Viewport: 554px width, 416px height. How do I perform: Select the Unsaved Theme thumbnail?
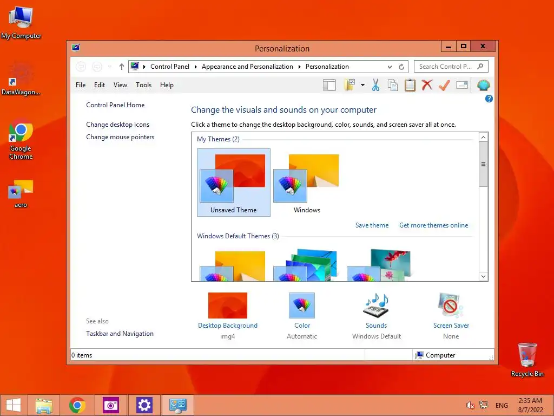(234, 183)
